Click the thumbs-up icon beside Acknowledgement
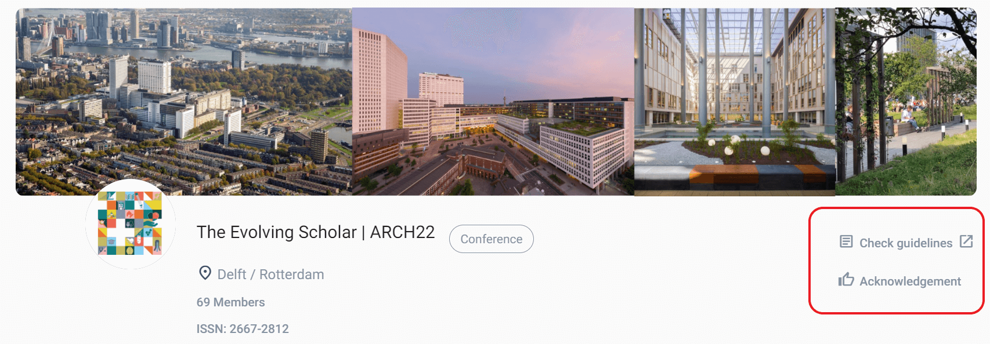The width and height of the screenshot is (990, 344). (846, 280)
